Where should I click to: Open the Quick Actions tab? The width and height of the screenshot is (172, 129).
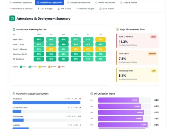click(x=107, y=9)
